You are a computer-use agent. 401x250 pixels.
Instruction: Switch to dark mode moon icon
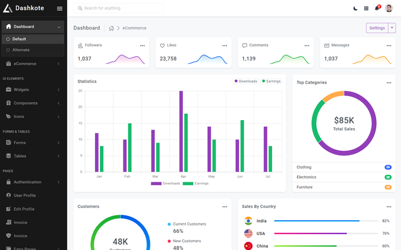(x=355, y=8)
